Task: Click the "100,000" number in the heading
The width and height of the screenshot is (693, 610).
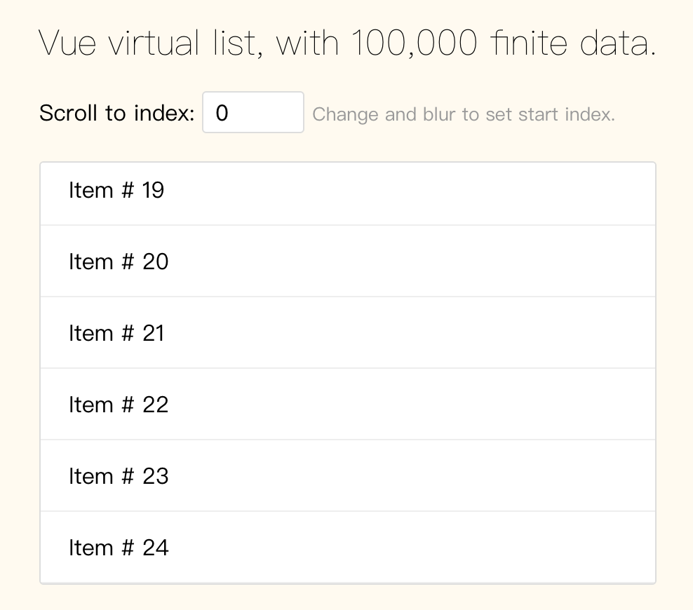Action: click(413, 43)
